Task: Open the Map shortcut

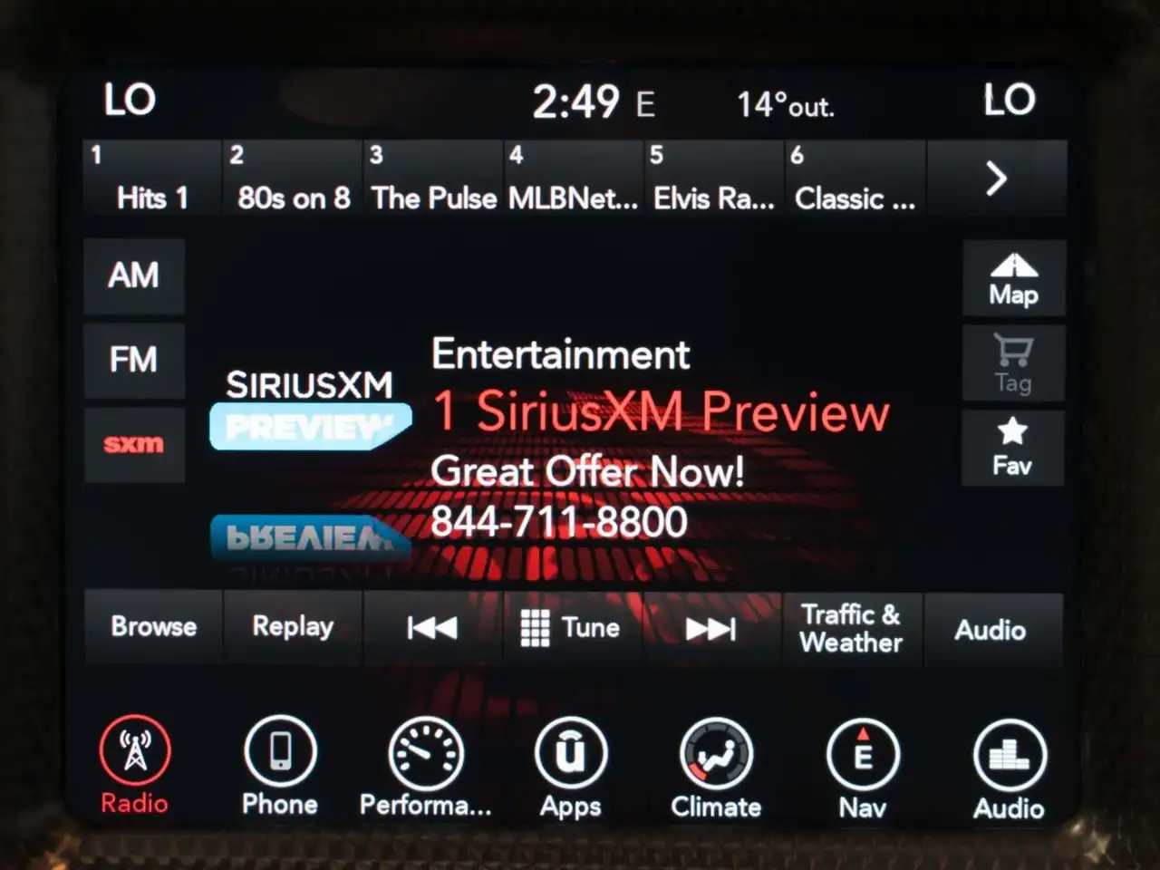Action: coord(1013,279)
